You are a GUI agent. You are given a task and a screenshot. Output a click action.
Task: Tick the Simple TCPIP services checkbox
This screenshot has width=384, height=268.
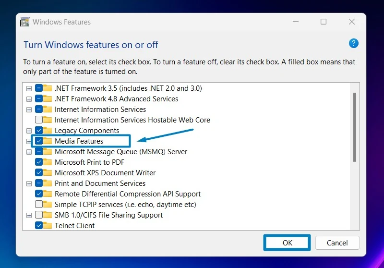click(x=39, y=204)
